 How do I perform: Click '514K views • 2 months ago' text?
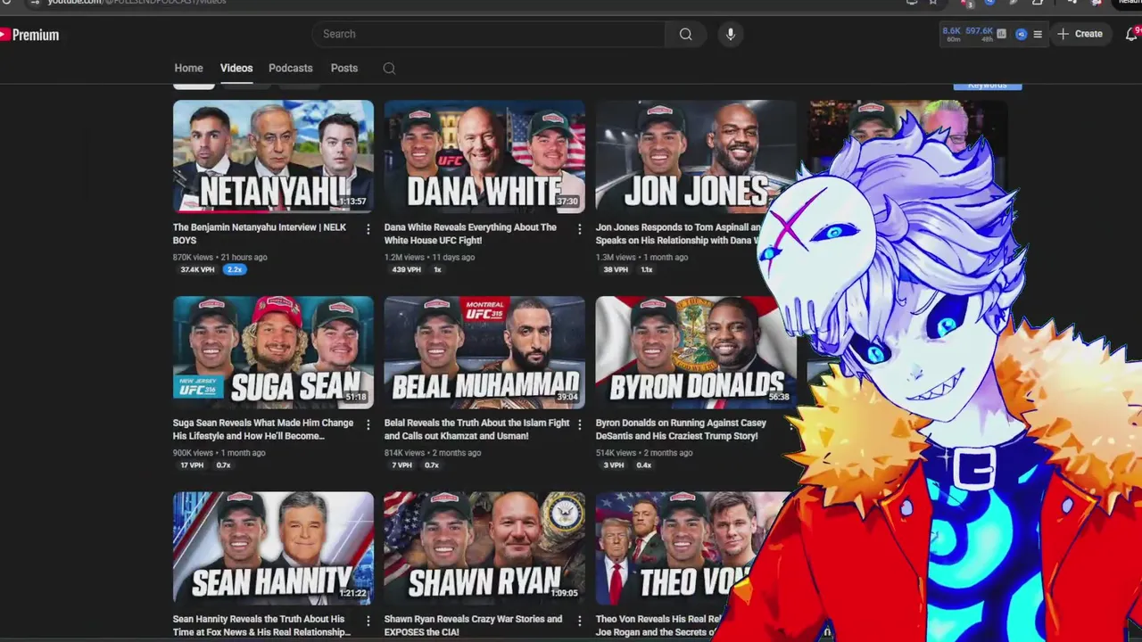click(644, 453)
